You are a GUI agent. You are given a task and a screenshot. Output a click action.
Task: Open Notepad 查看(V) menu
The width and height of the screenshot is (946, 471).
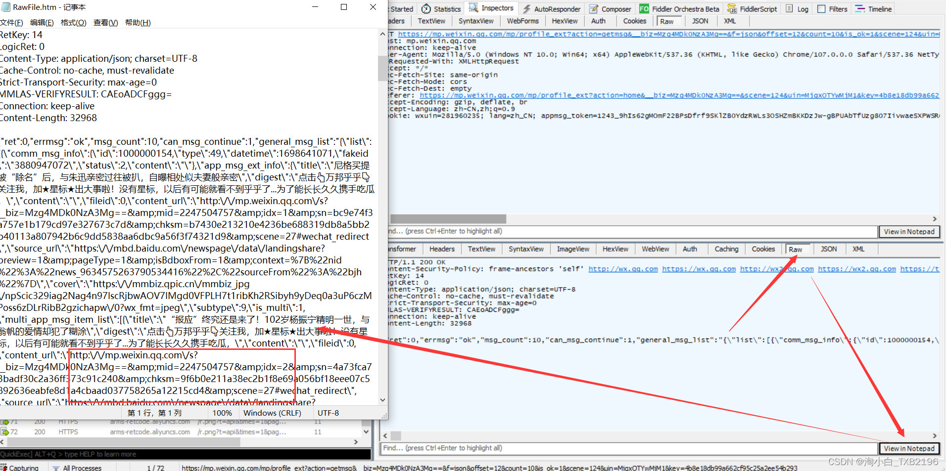pos(105,22)
